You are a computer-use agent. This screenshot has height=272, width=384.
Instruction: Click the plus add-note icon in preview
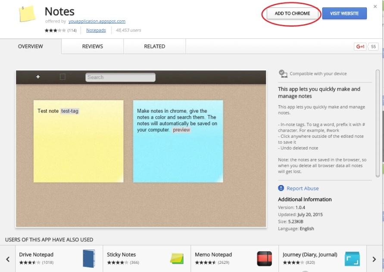pos(38,77)
